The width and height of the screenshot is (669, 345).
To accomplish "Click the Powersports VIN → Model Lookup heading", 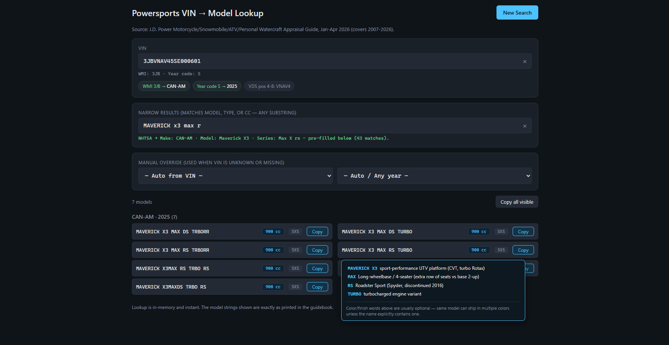I will point(197,13).
